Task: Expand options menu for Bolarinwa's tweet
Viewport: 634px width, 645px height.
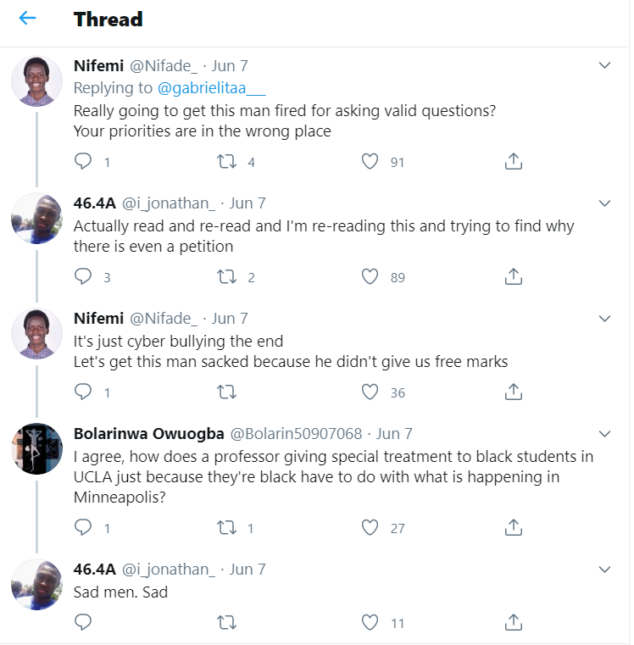Action: (604, 434)
